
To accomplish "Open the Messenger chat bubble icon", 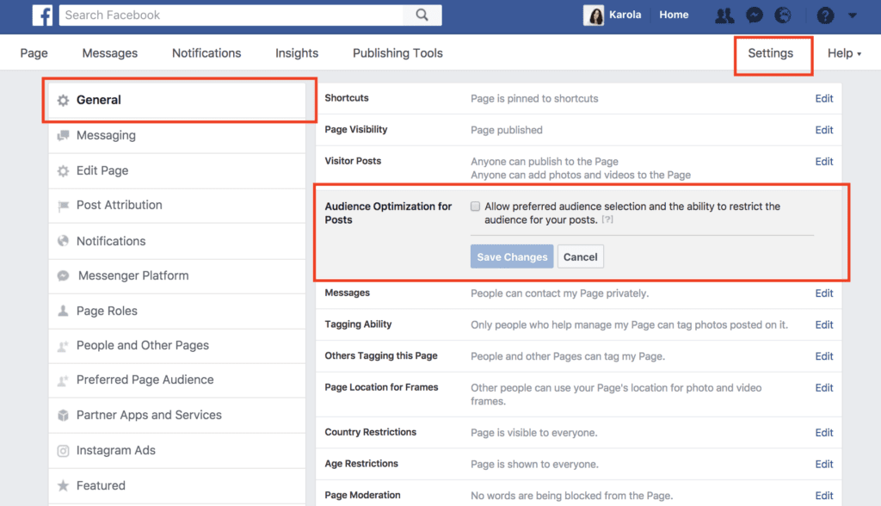I will tap(755, 15).
